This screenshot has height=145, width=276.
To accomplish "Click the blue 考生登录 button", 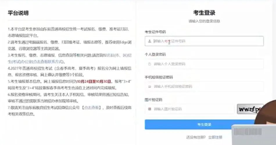I will click(x=204, y=125).
